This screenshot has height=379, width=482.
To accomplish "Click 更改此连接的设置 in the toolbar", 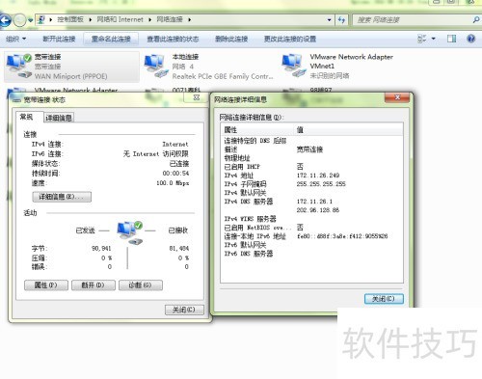I will [x=290, y=39].
